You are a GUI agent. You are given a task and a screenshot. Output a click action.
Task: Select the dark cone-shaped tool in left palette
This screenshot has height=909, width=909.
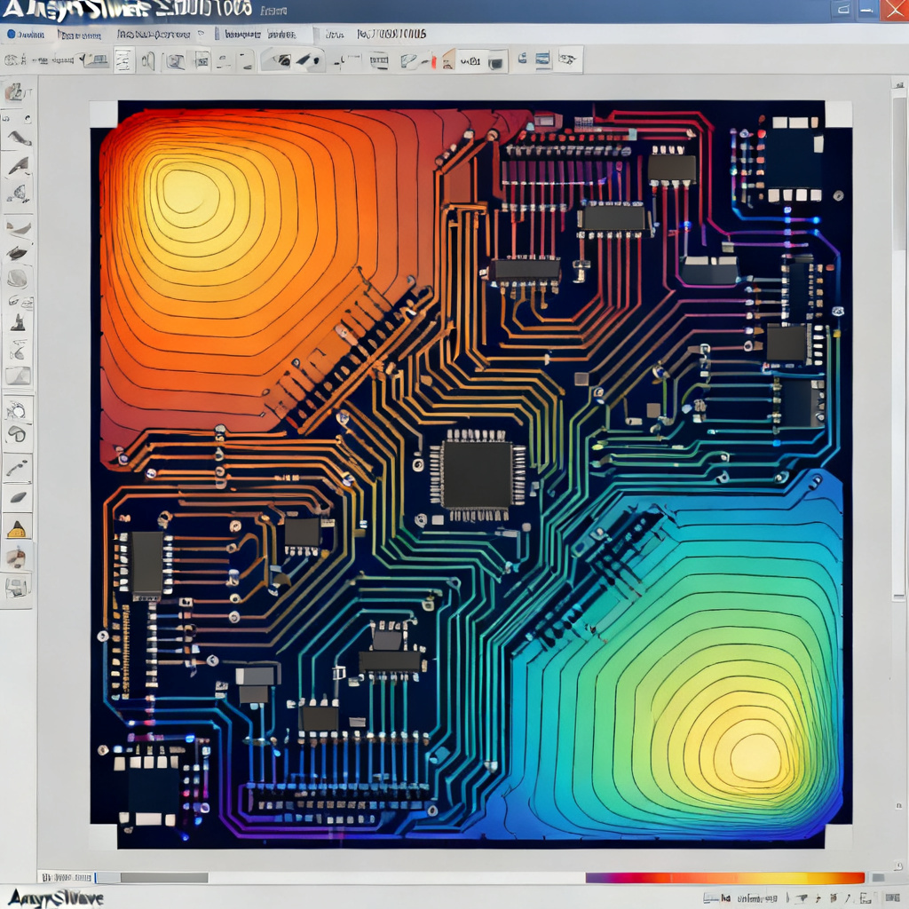(x=18, y=321)
